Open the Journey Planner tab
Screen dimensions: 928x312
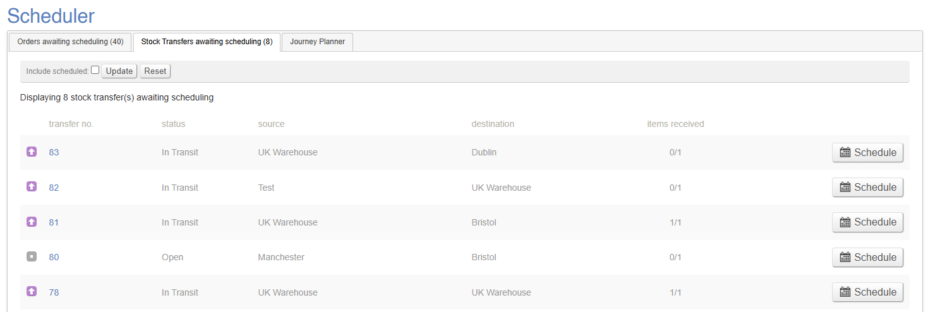click(317, 42)
